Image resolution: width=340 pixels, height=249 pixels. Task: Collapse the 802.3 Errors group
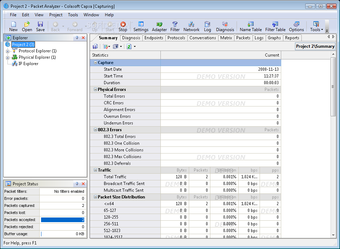pos(95,130)
